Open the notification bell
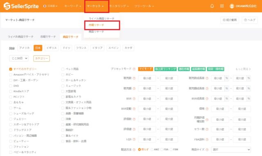Screen dimensions: 262x156 pyautogui.click(x=212, y=6)
